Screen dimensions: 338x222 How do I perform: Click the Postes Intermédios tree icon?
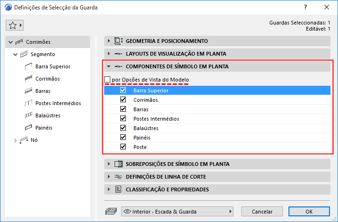28,103
